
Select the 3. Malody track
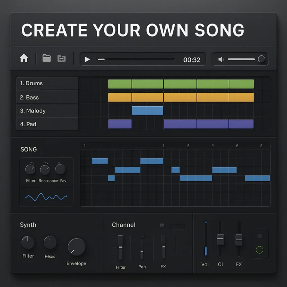click(x=47, y=111)
